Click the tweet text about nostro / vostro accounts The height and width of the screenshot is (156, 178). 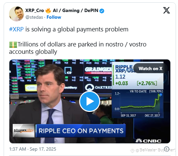pos(78,48)
